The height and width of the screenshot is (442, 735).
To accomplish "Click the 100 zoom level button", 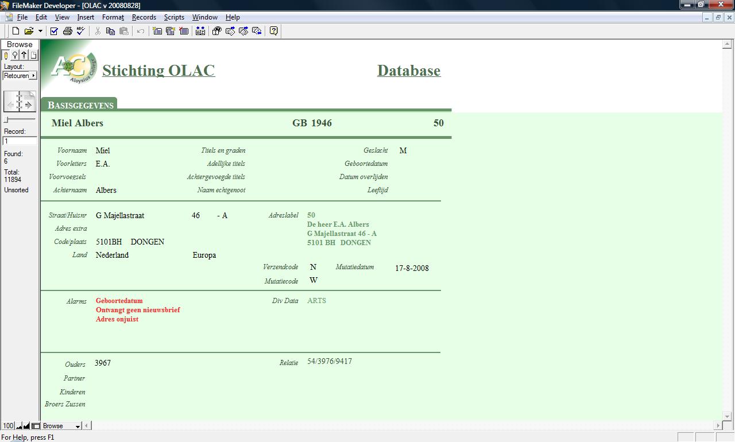I will coord(8,426).
